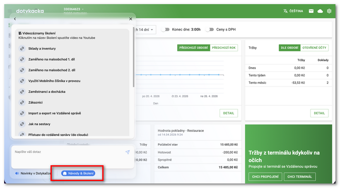Go back using chat panel back arrow
340x188 pixels.
tap(15, 19)
